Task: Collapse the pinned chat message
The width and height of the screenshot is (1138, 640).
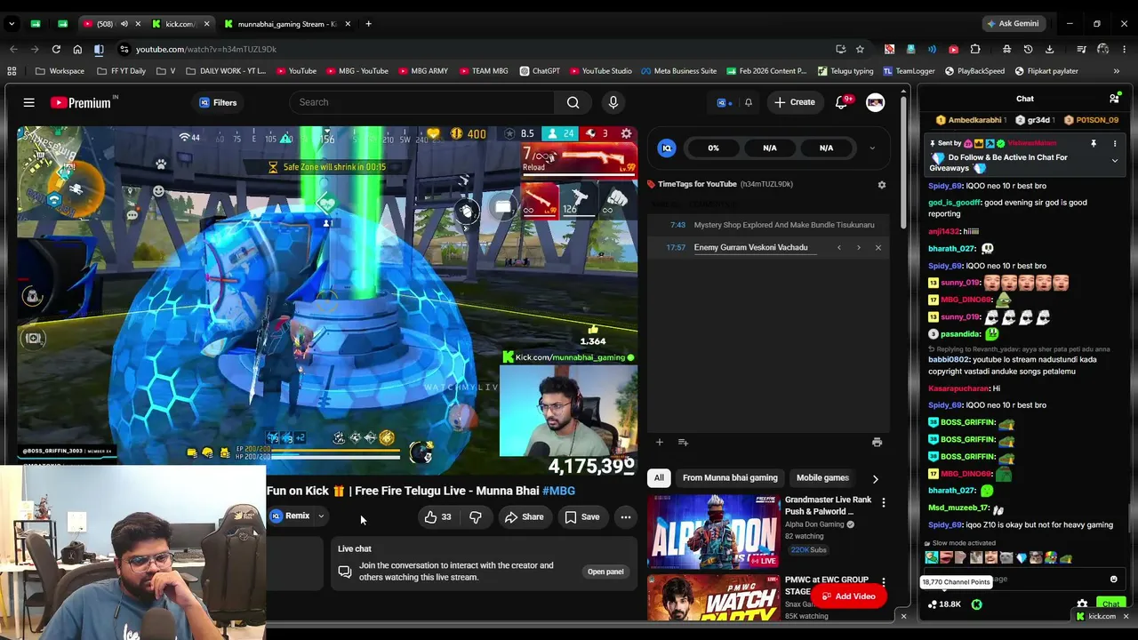Action: tap(1115, 161)
